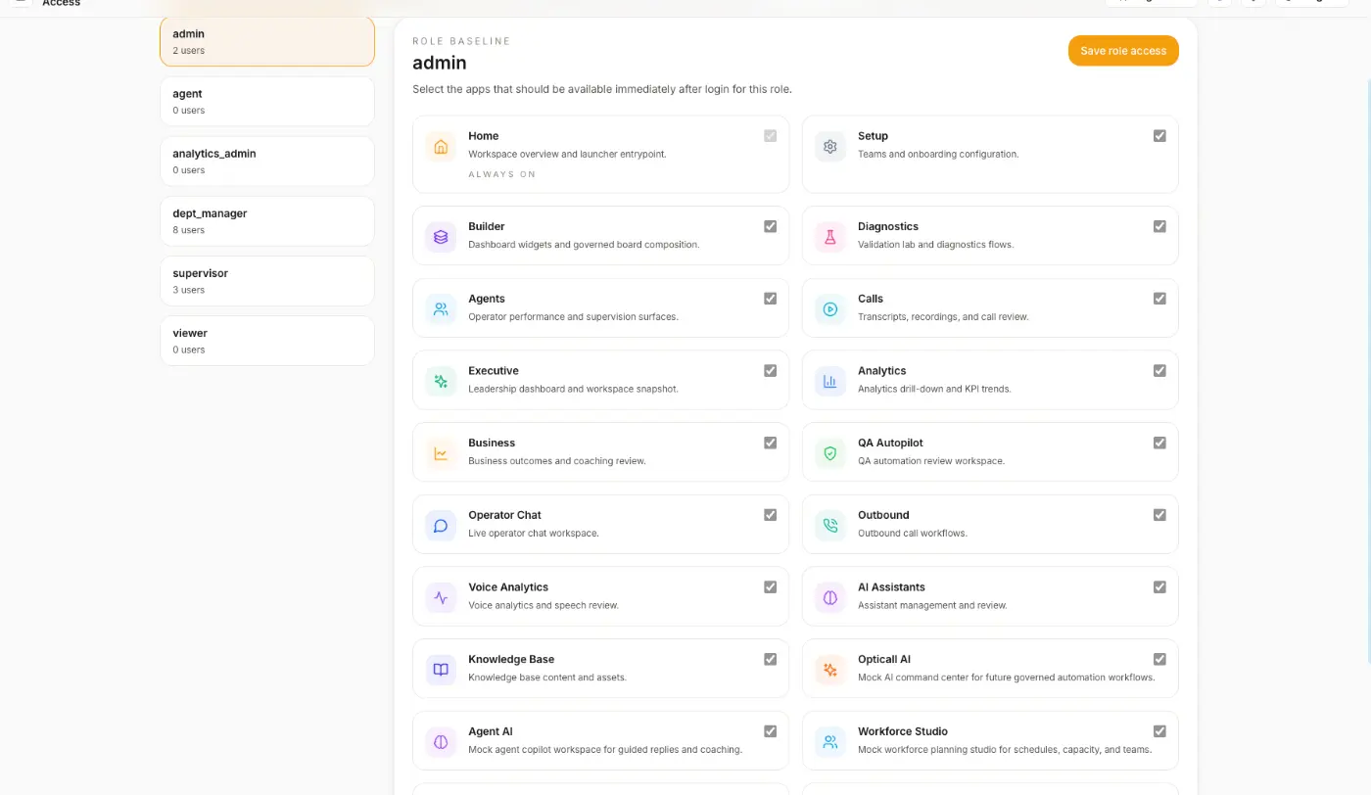Disable the Analytics checkbox

click(x=1159, y=371)
